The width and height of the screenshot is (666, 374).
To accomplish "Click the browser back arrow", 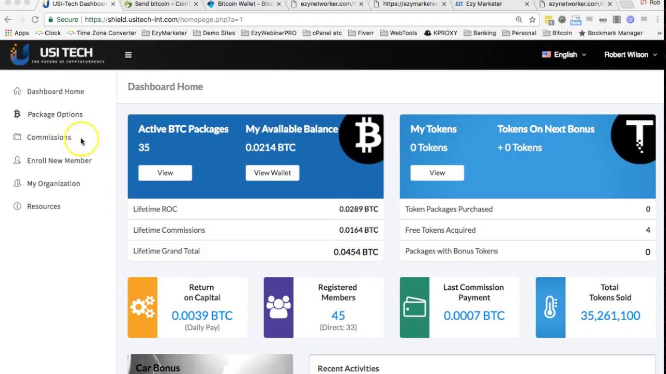I will coord(8,19).
